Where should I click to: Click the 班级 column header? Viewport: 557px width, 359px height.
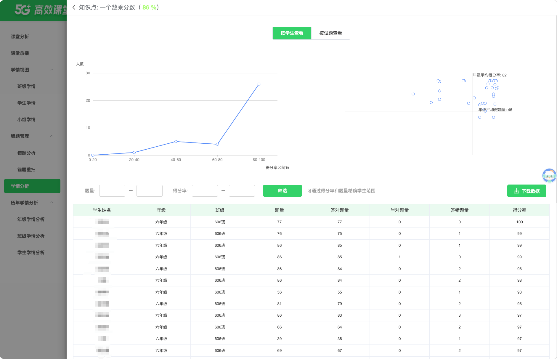click(x=220, y=210)
